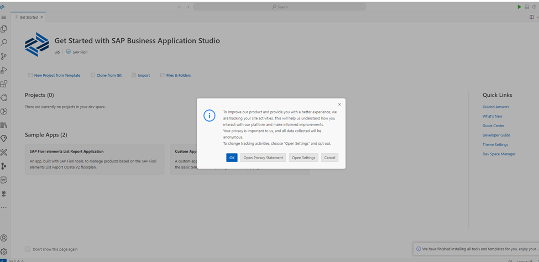The height and width of the screenshot is (262, 539).
Task: Click Open Privacy Statement button
Action: (263, 158)
